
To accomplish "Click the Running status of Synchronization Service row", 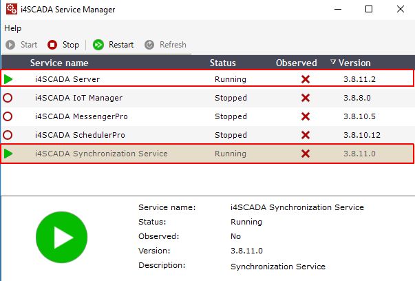I will click(231, 154).
